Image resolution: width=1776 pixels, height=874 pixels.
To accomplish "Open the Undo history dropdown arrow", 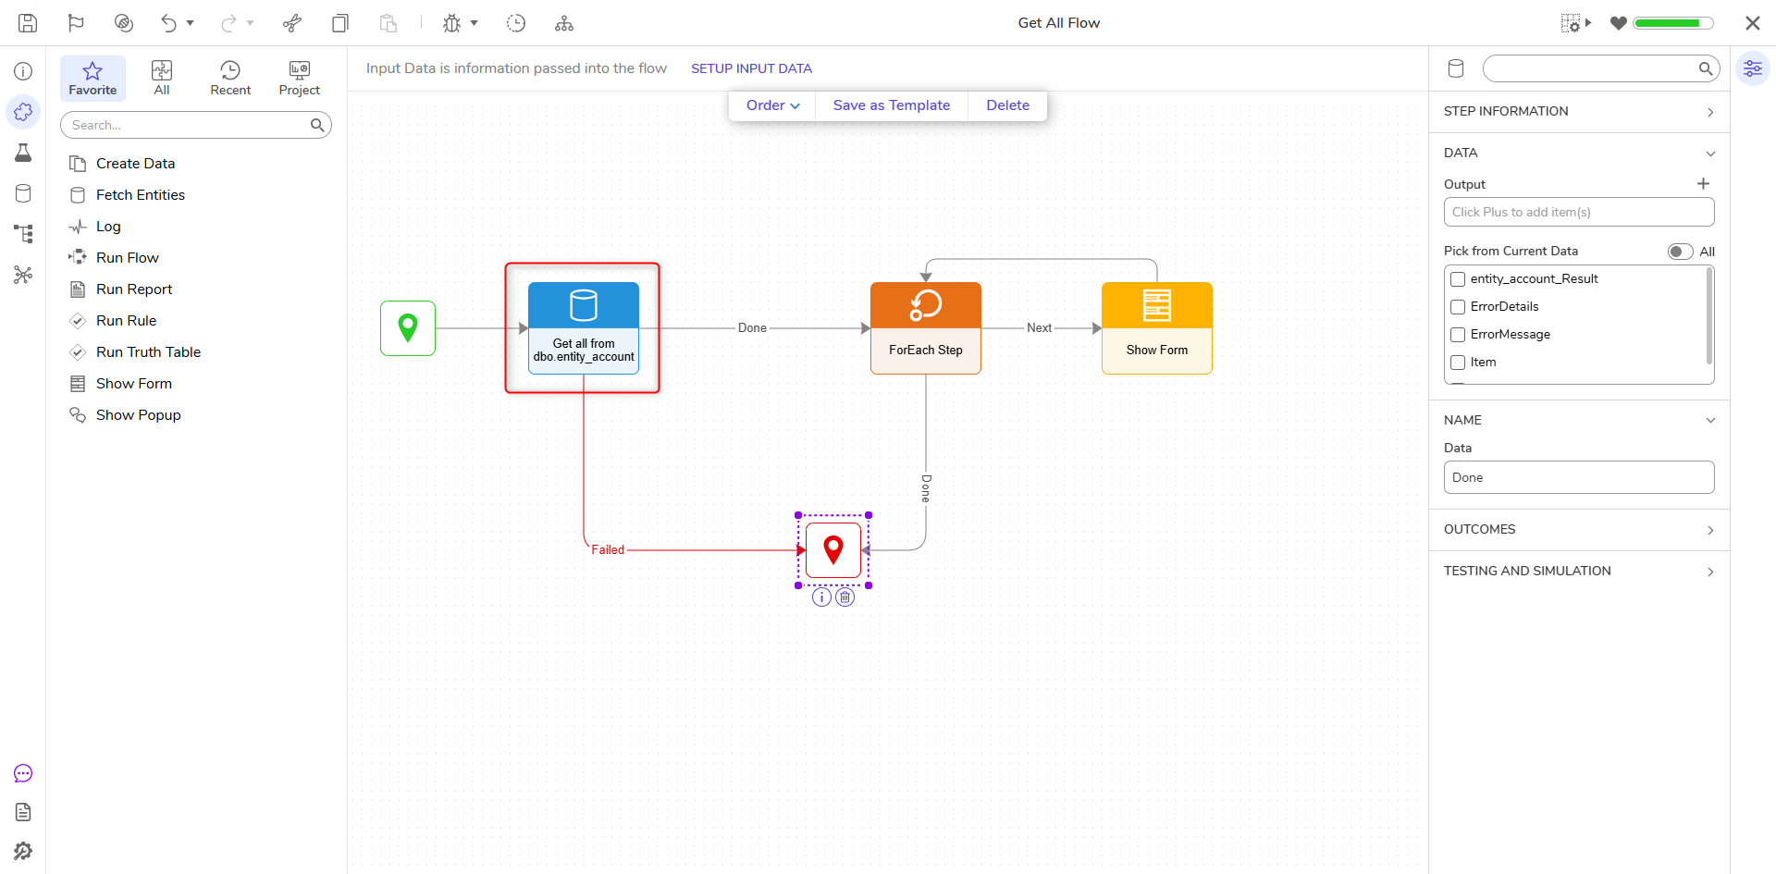I will (191, 23).
